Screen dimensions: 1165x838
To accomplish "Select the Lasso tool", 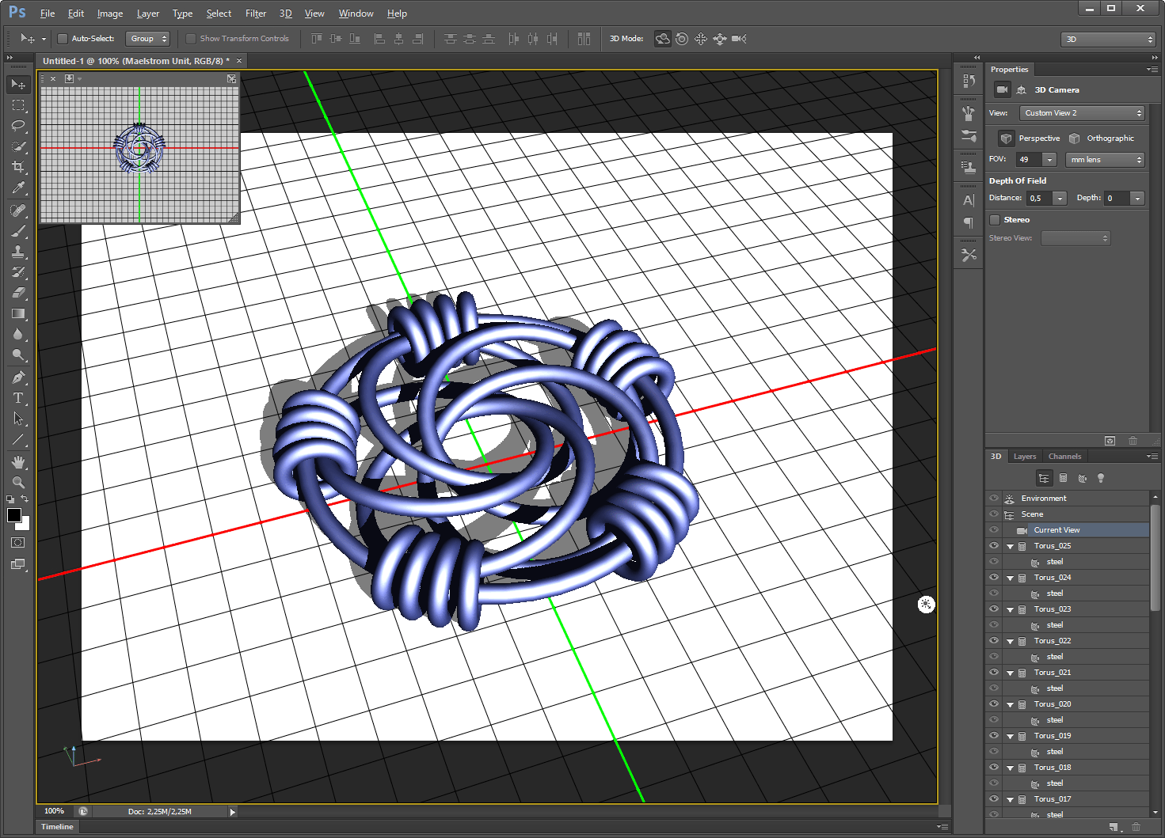I will [x=18, y=125].
